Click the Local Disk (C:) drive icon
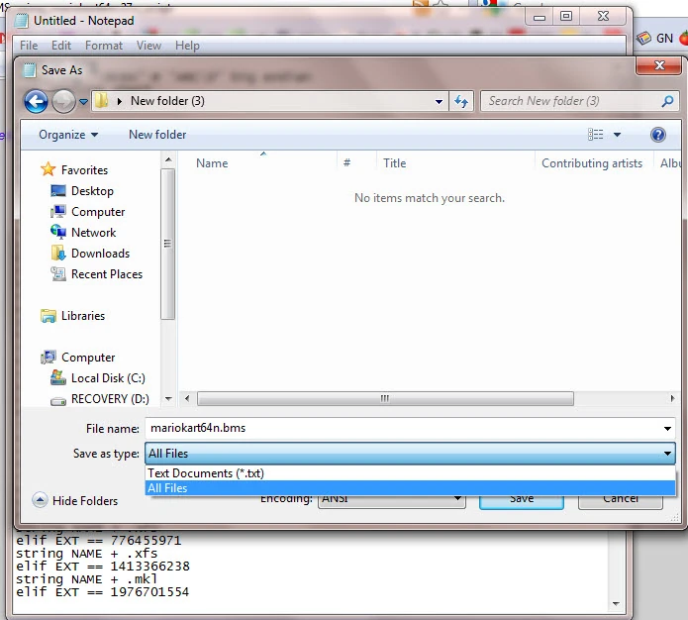The height and width of the screenshot is (620, 688). tap(58, 377)
